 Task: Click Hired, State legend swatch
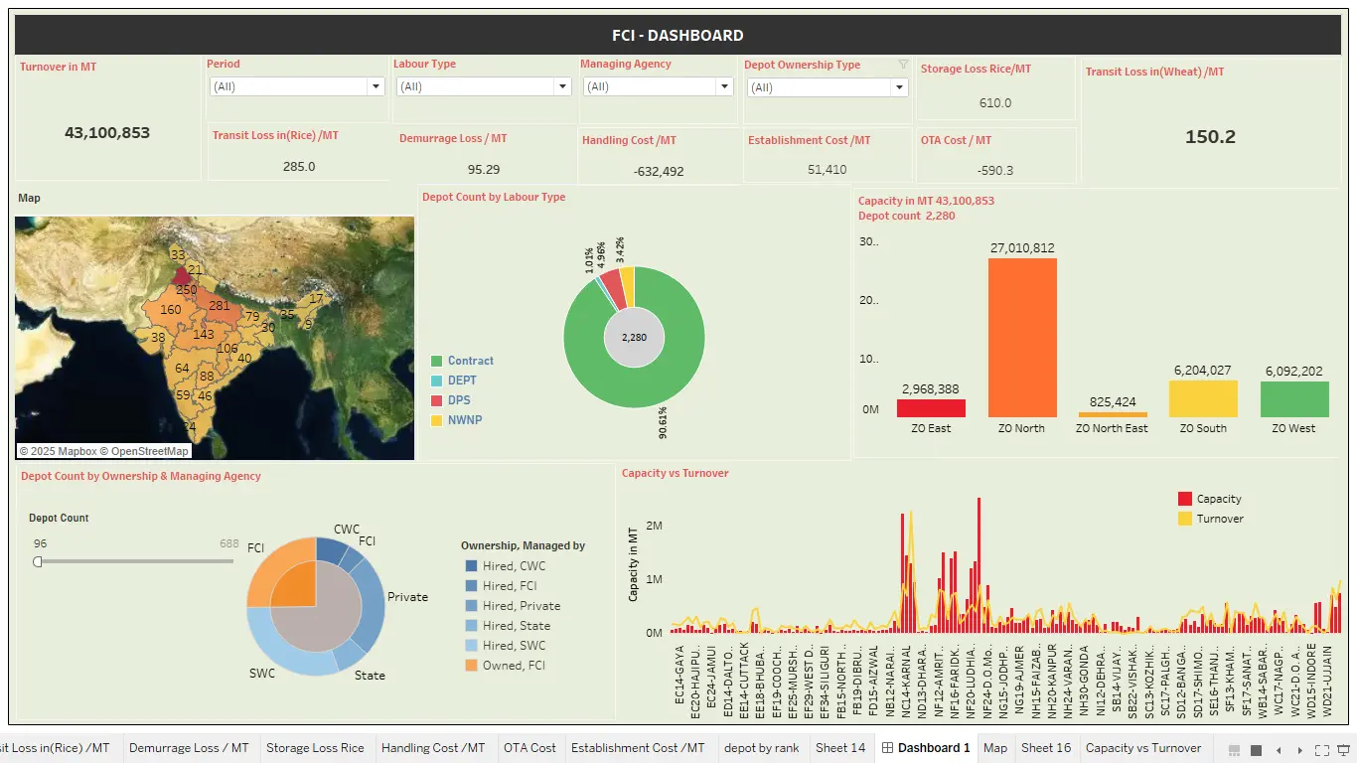(471, 626)
